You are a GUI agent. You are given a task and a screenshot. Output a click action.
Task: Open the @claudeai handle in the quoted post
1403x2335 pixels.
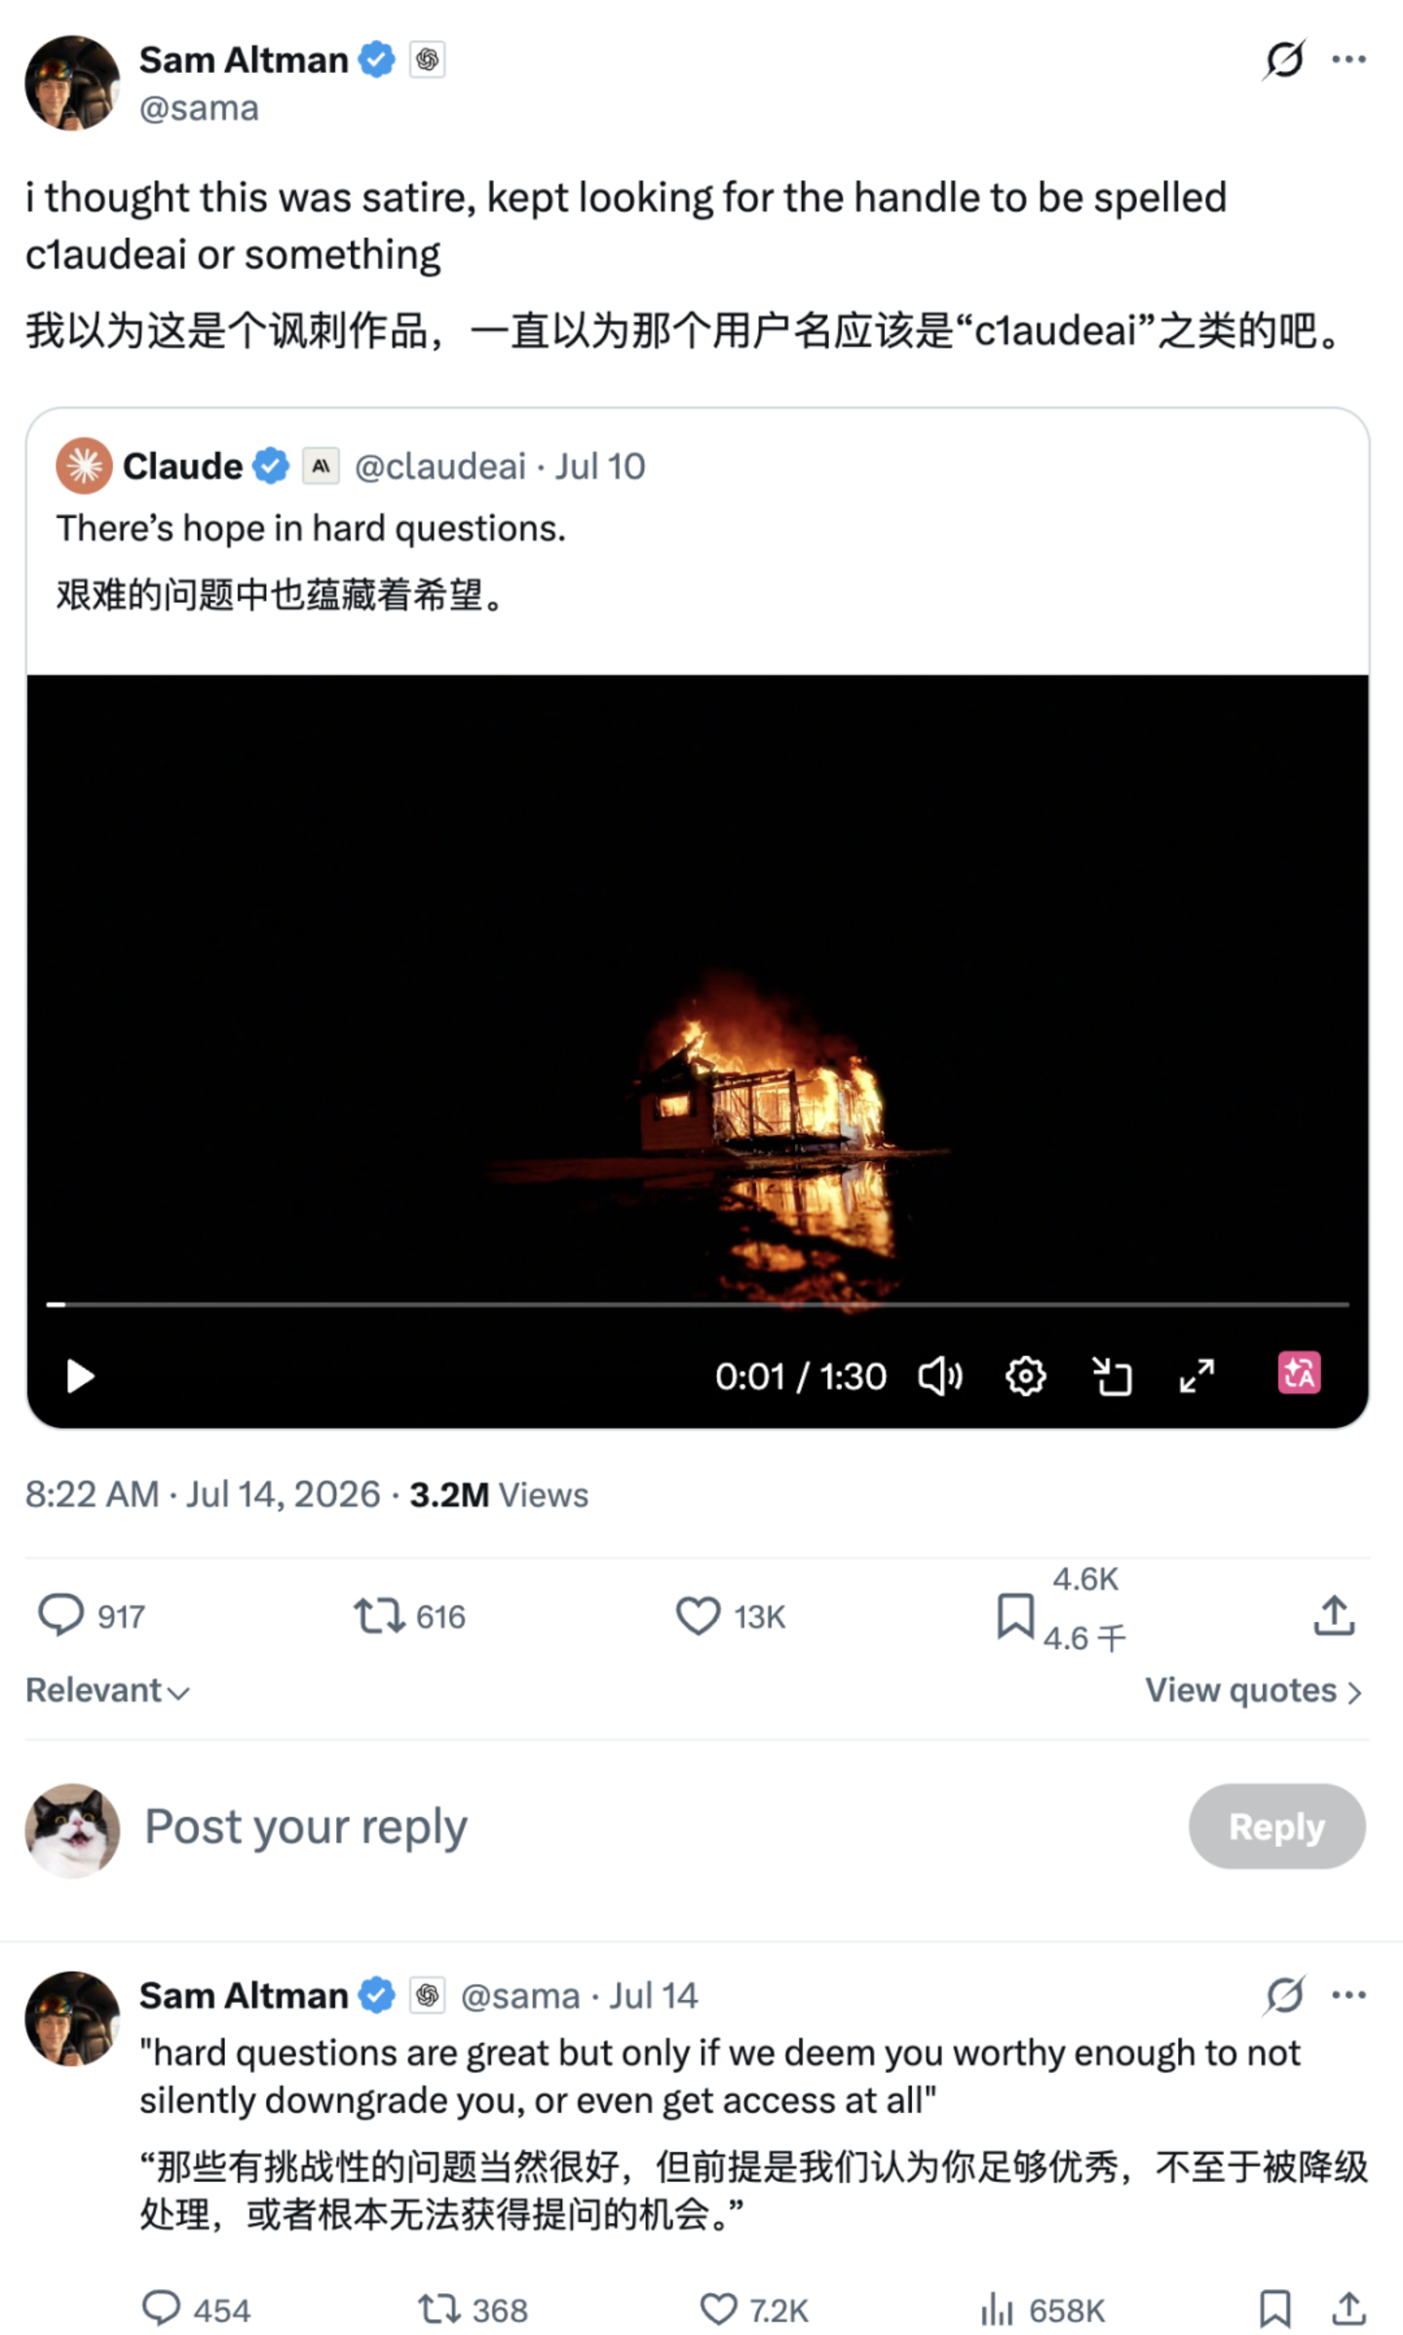point(440,467)
